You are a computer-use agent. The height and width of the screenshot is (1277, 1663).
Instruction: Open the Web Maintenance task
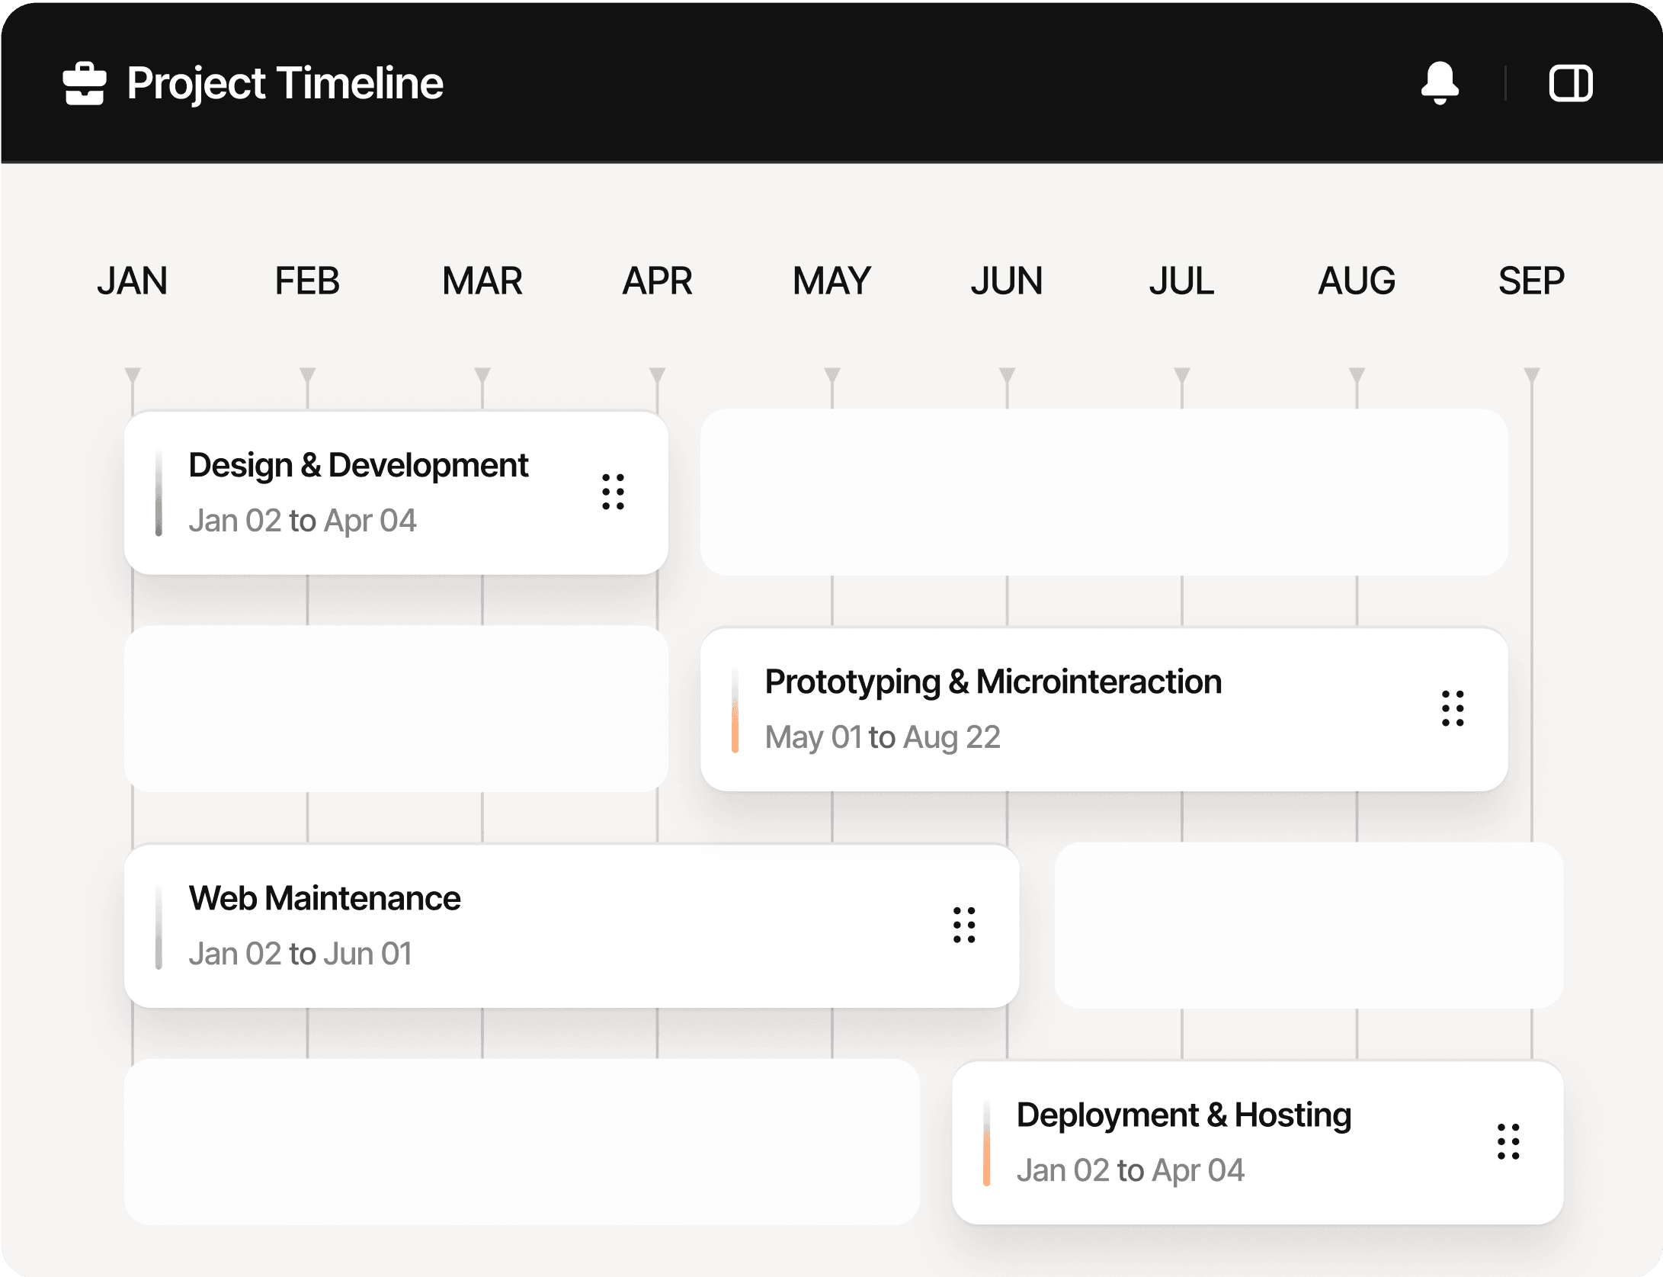coord(325,898)
